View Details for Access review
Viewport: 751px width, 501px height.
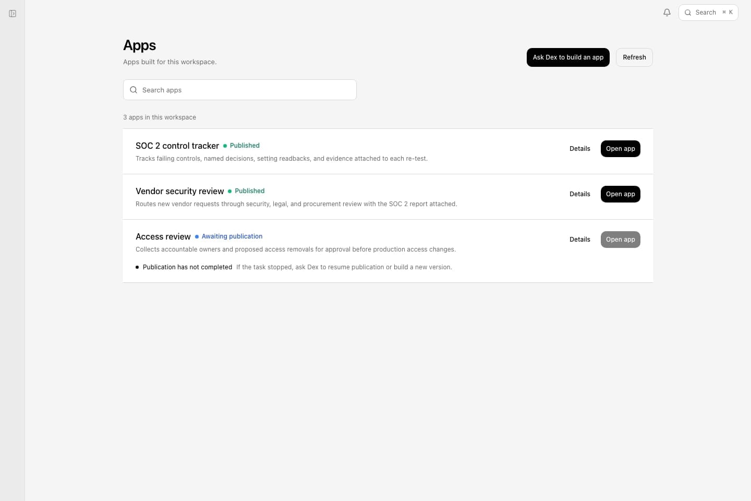point(580,240)
